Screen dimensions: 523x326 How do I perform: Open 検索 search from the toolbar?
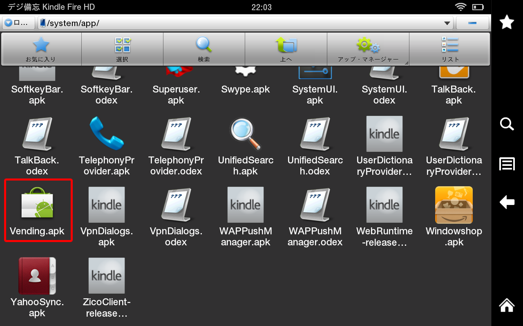(204, 49)
